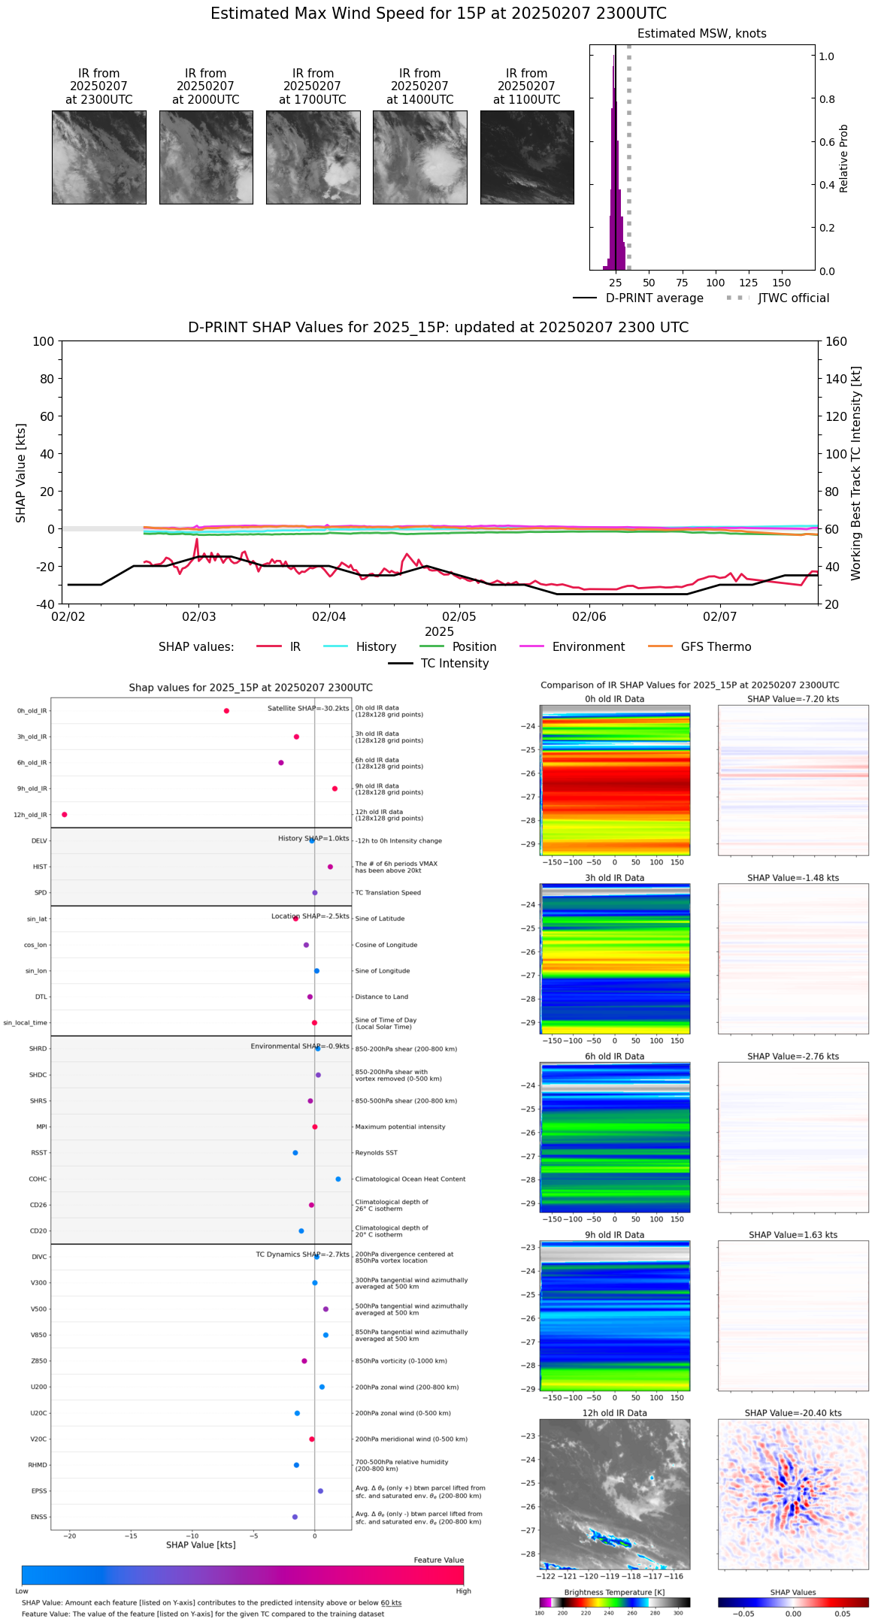The image size is (878, 1622).
Task: Click the red IR legend line
Action: (268, 647)
